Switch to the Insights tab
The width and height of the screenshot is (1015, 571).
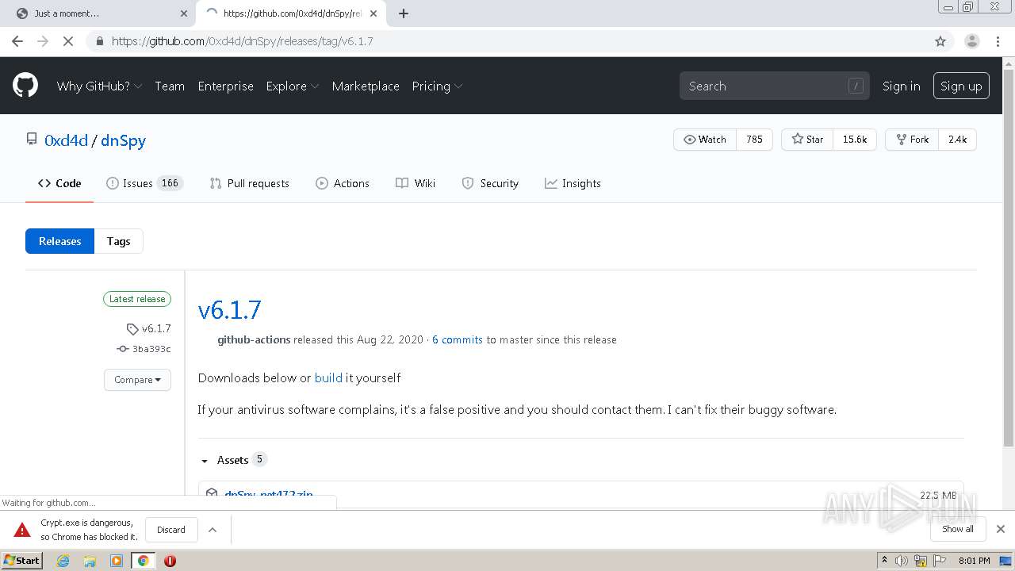coord(573,183)
